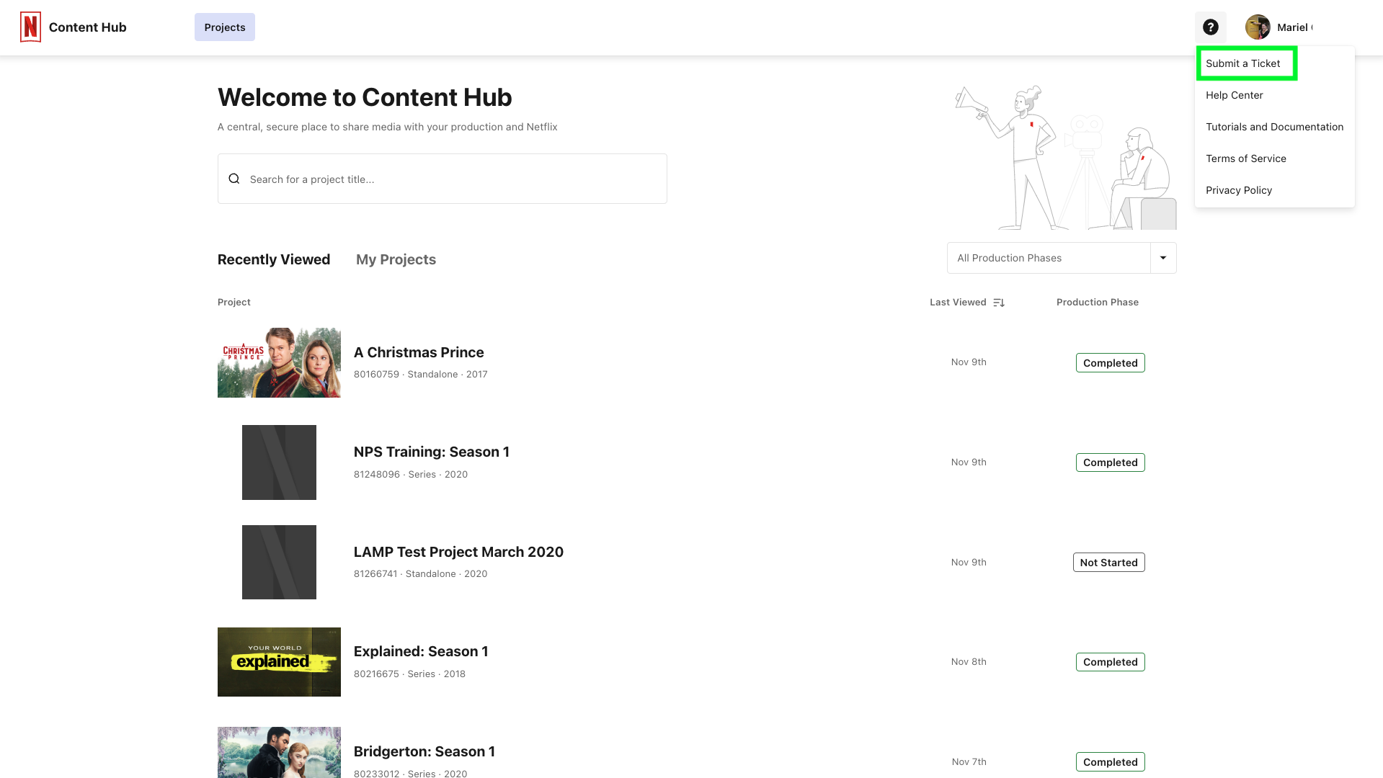This screenshot has width=1383, height=778.
Task: Click '80160759 · Standalone · 2017' details
Action: click(x=420, y=375)
